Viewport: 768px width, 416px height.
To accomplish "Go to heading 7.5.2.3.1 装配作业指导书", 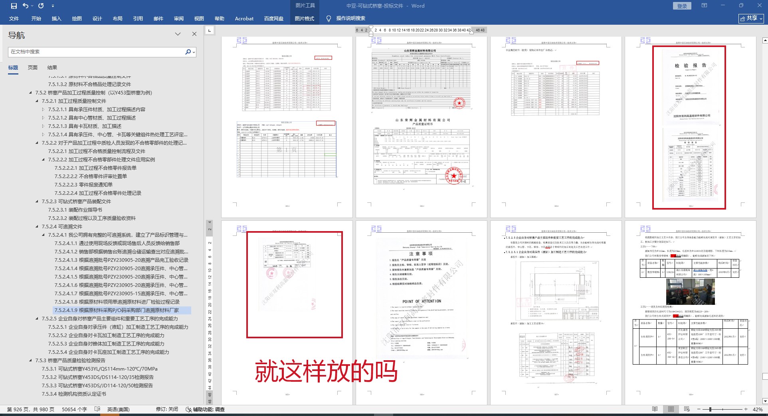I will pyautogui.click(x=75, y=210).
